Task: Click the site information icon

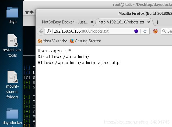Action: (x=49, y=31)
